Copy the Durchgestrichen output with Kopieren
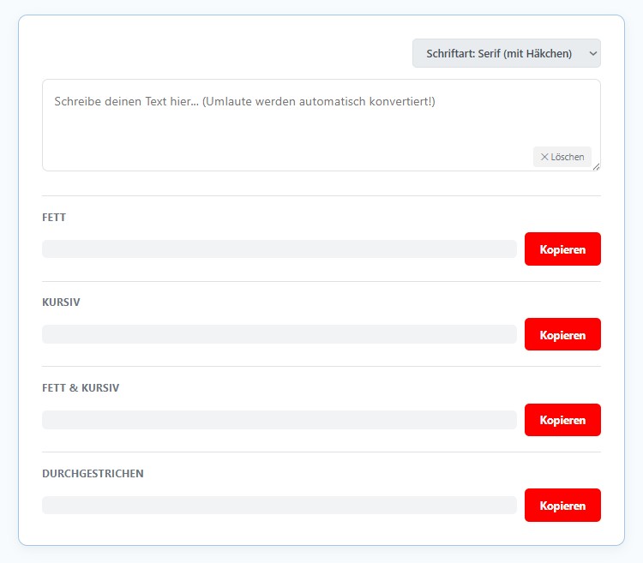 click(x=562, y=506)
